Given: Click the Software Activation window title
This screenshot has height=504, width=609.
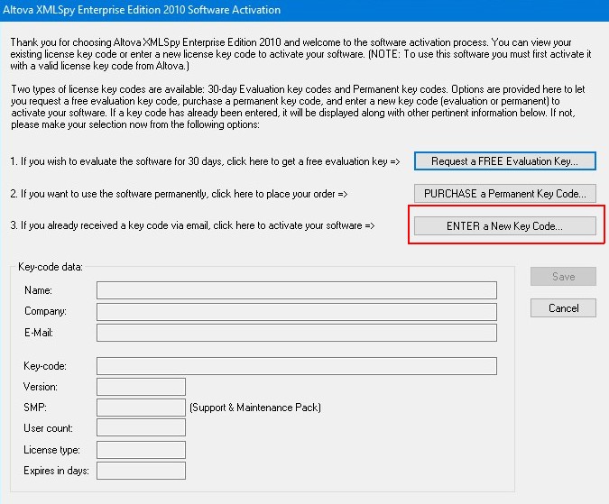Looking at the screenshot, I should tap(142, 10).
